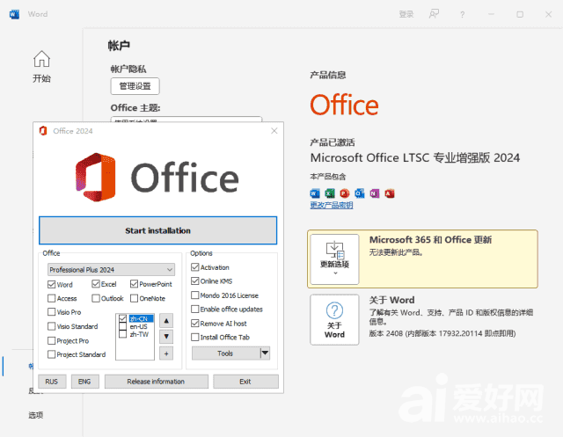The width and height of the screenshot is (563, 437).
Task: Toggle the Online KMS option
Action: click(195, 281)
